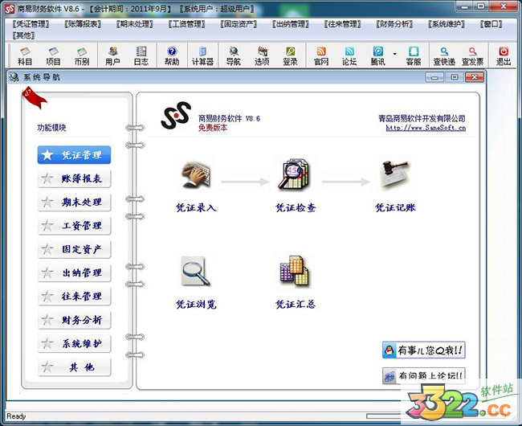
Task: Select the 工资管理 module button
Action: point(74,226)
